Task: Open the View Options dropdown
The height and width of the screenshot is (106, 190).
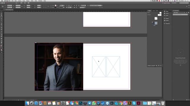Action: (x=22, y=3)
